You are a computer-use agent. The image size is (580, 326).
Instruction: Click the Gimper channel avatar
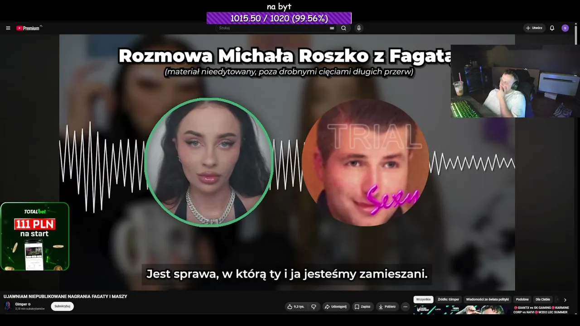(8, 306)
